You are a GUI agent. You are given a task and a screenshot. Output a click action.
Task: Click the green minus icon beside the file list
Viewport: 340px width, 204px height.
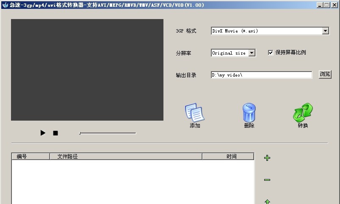click(x=267, y=180)
